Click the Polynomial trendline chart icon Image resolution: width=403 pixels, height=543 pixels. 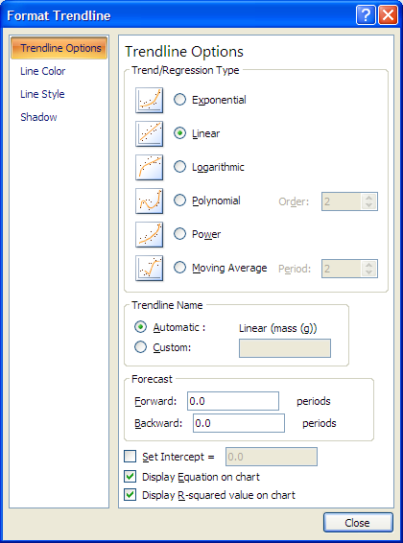point(150,201)
